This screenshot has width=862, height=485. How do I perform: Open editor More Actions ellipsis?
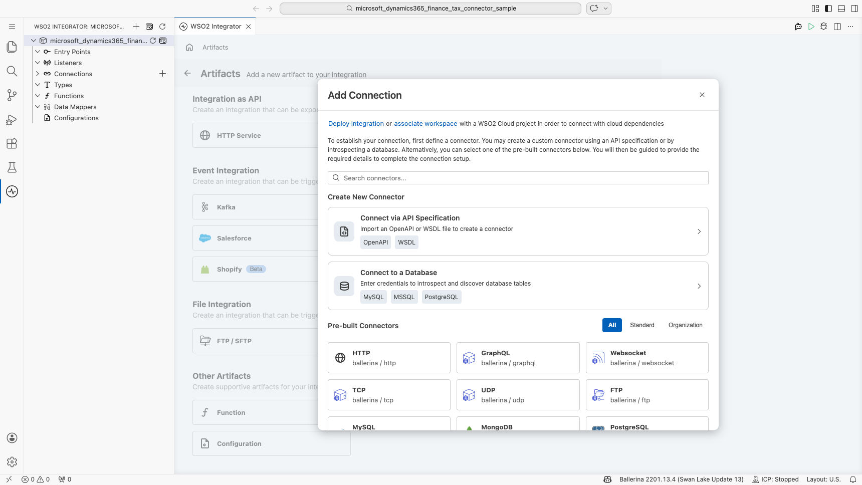click(x=850, y=27)
